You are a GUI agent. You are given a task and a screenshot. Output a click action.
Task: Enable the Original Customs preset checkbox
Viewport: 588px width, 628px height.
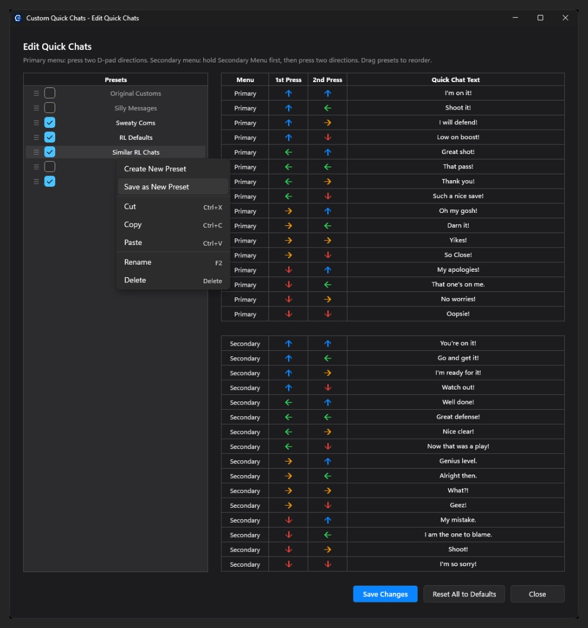coord(50,93)
